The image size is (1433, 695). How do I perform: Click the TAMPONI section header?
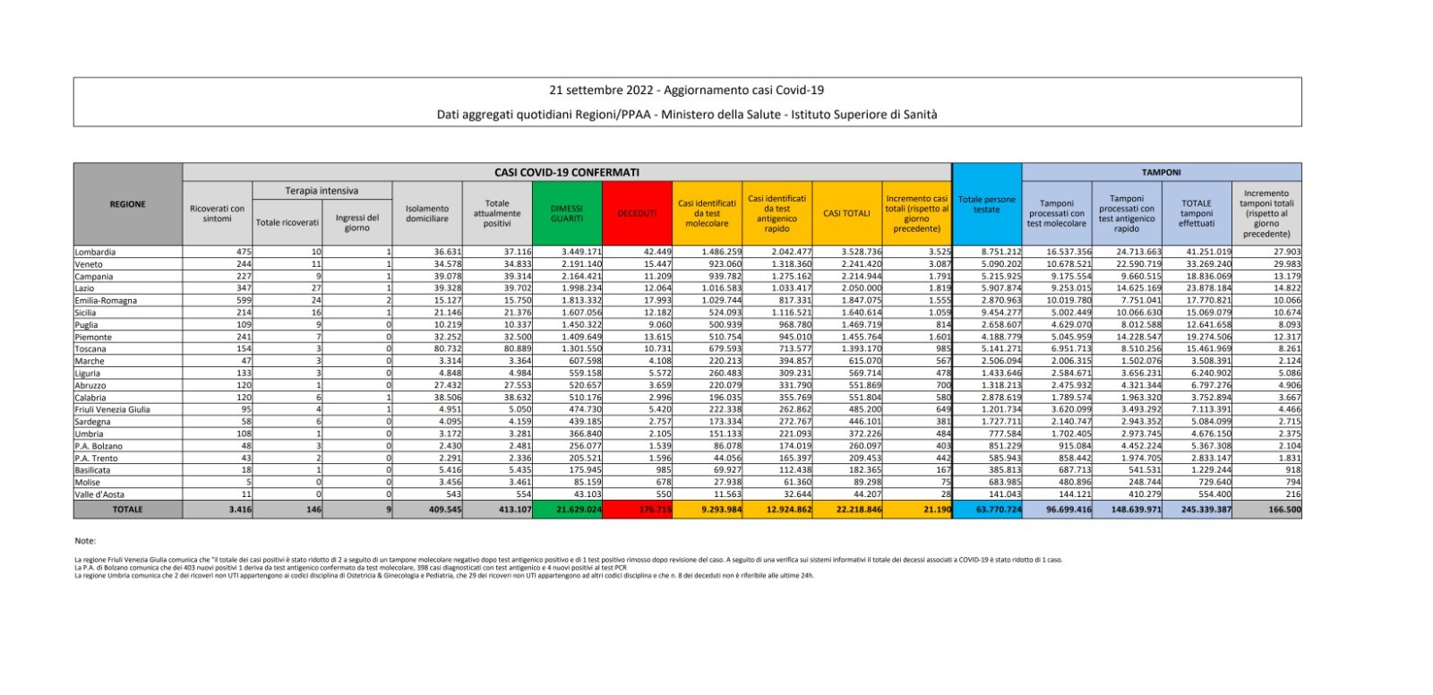tap(1161, 172)
